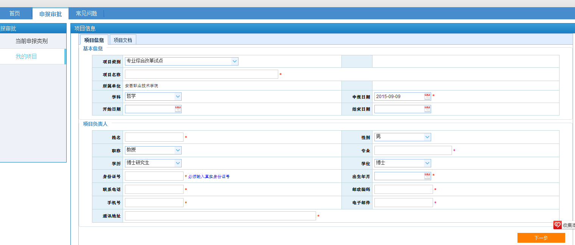
Task: Focus the 身份证号 input field
Action: tap(154, 176)
